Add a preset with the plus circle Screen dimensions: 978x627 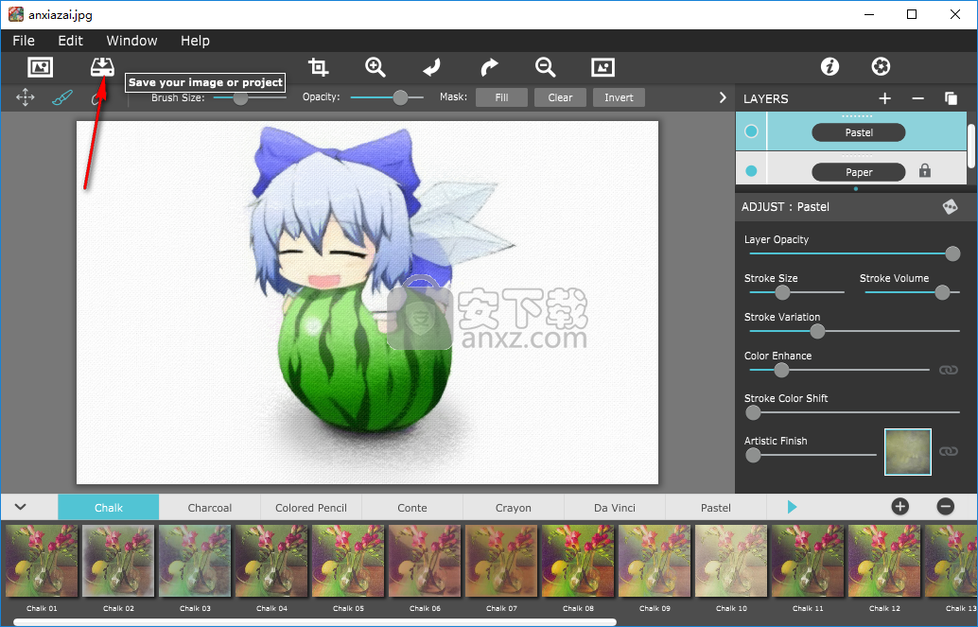pyautogui.click(x=899, y=507)
